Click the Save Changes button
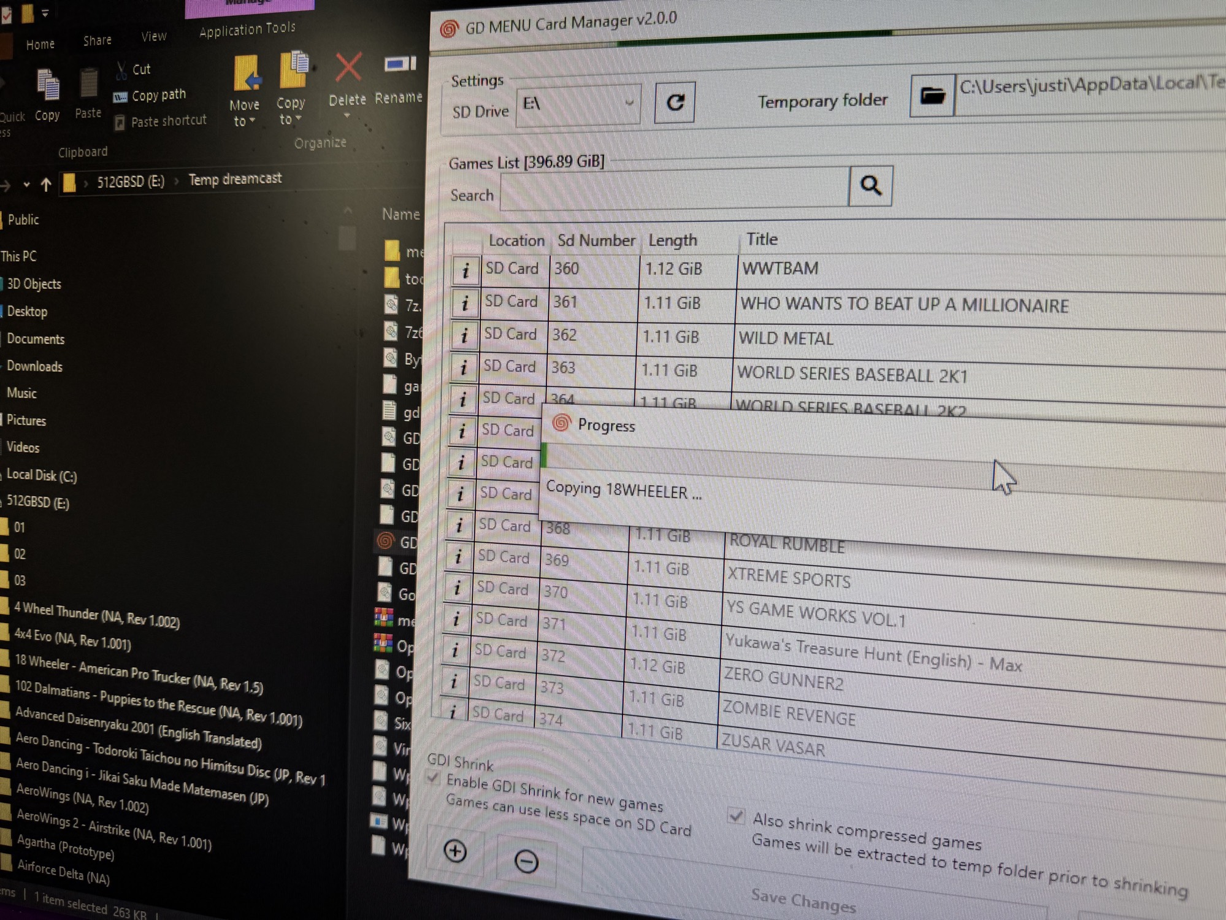This screenshot has width=1226, height=920. 802,902
